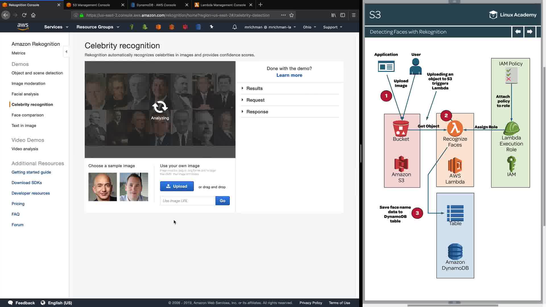The height and width of the screenshot is (307, 546).
Task: Open the Services dropdown menu
Action: (x=56, y=27)
